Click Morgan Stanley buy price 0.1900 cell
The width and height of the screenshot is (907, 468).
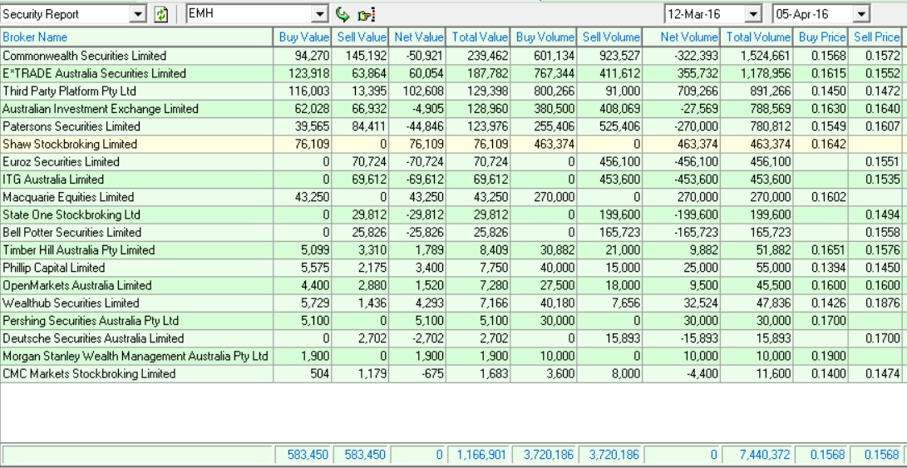click(821, 356)
